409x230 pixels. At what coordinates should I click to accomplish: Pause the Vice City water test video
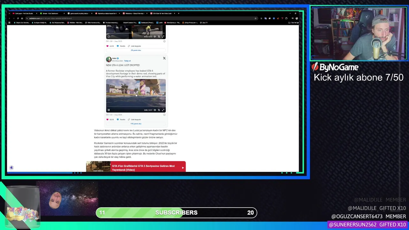tap(109, 110)
